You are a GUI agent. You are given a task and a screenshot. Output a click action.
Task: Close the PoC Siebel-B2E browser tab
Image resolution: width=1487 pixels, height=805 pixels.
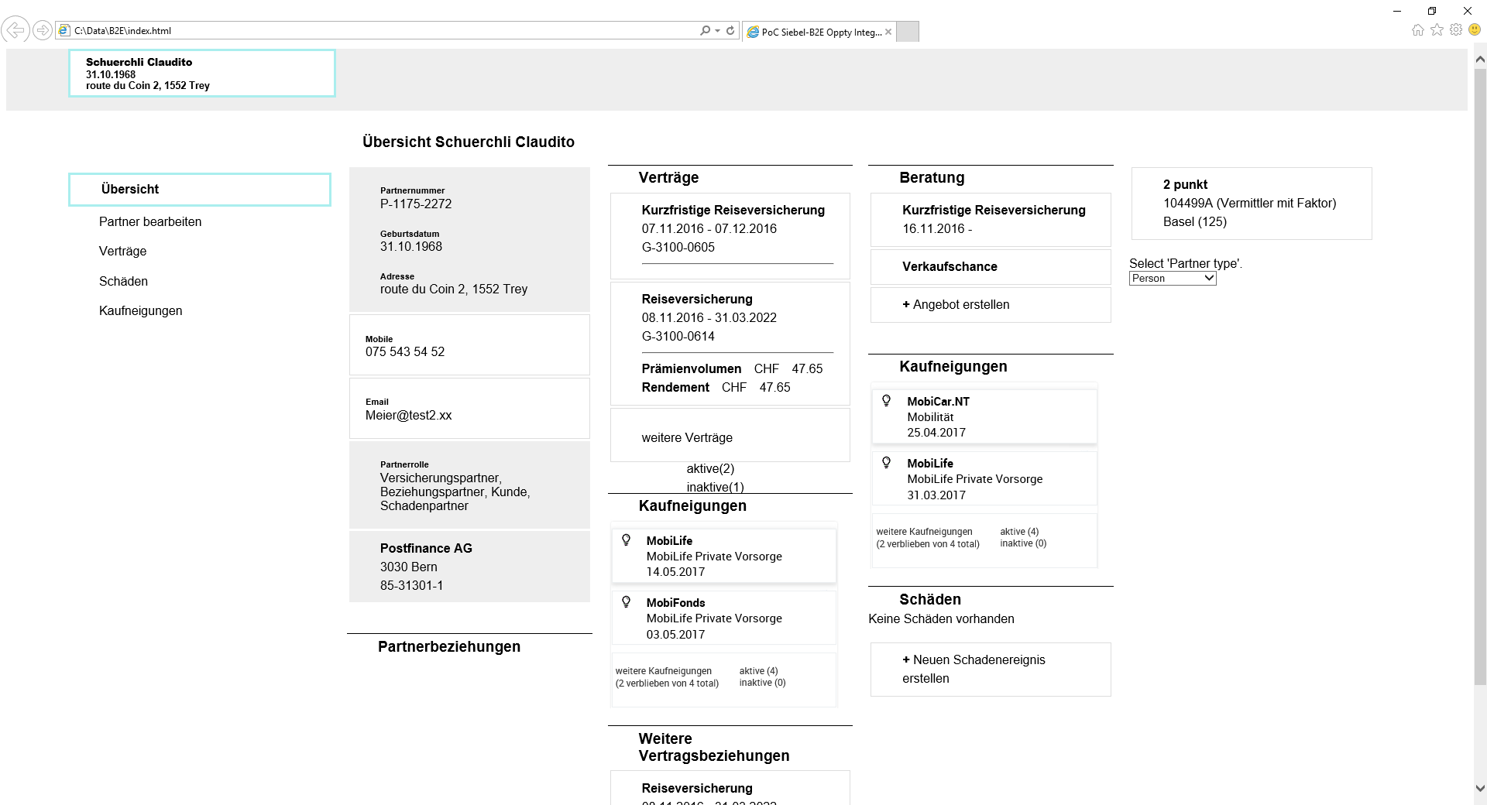(x=888, y=32)
